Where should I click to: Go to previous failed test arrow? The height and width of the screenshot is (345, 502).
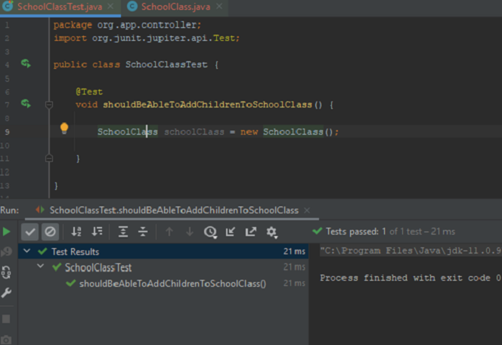[x=169, y=232]
